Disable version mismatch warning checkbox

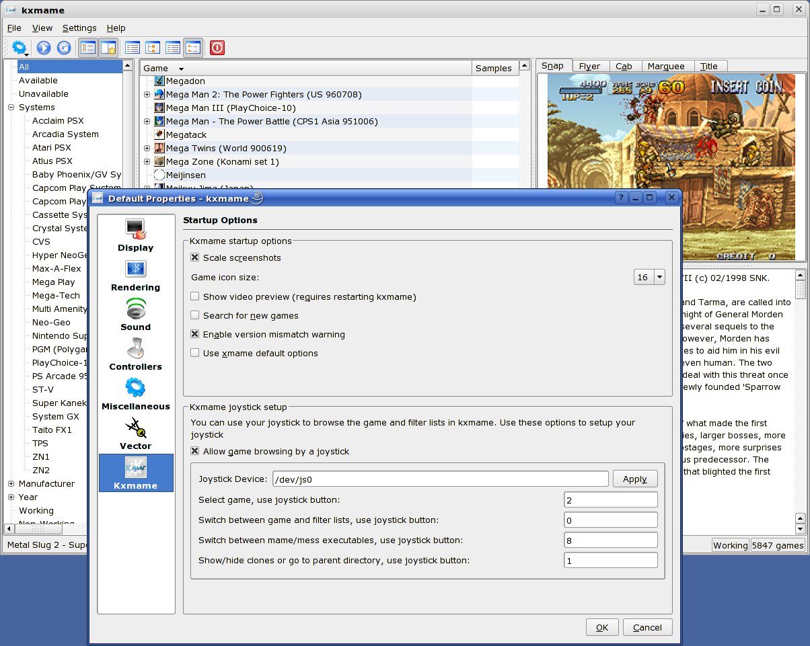195,334
